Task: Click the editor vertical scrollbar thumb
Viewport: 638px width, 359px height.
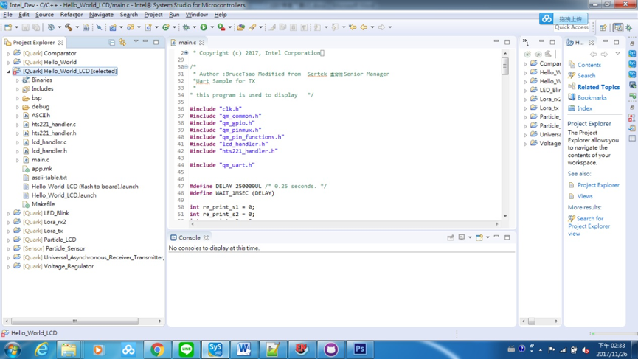Action: click(x=505, y=66)
